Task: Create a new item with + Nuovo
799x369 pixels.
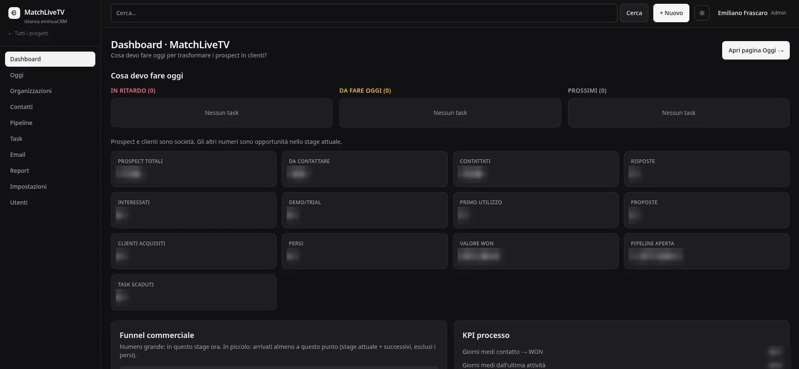Action: pyautogui.click(x=671, y=13)
